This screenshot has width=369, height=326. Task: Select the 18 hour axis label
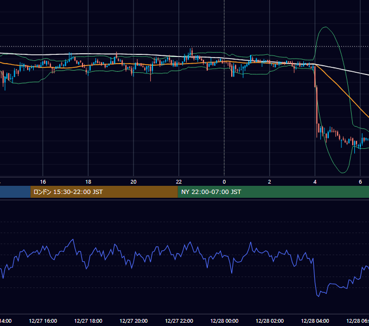88,182
